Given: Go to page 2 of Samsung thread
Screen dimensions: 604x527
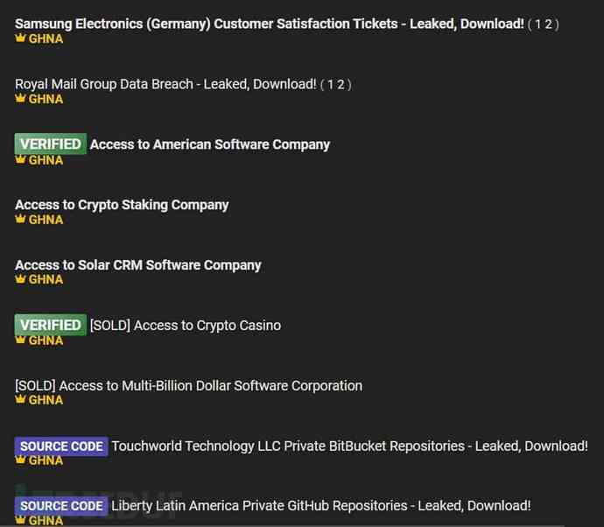Looking at the screenshot, I should point(549,24).
